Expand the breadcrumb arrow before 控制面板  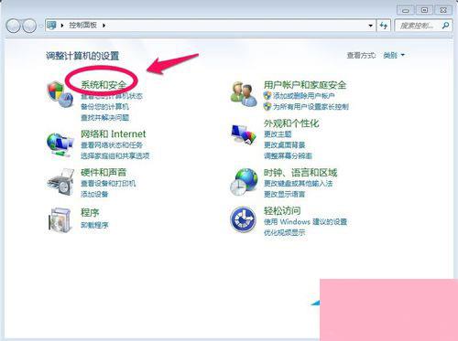click(62, 26)
